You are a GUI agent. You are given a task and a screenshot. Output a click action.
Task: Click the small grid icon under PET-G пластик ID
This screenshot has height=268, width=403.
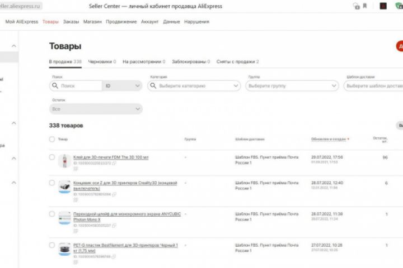click(x=76, y=262)
